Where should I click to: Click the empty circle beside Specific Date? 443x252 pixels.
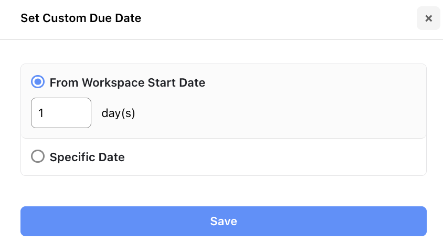click(x=38, y=156)
